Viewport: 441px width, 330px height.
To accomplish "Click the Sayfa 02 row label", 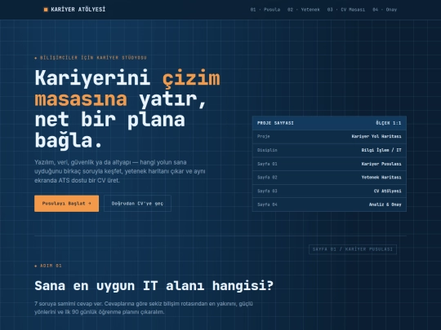I will pos(267,178).
